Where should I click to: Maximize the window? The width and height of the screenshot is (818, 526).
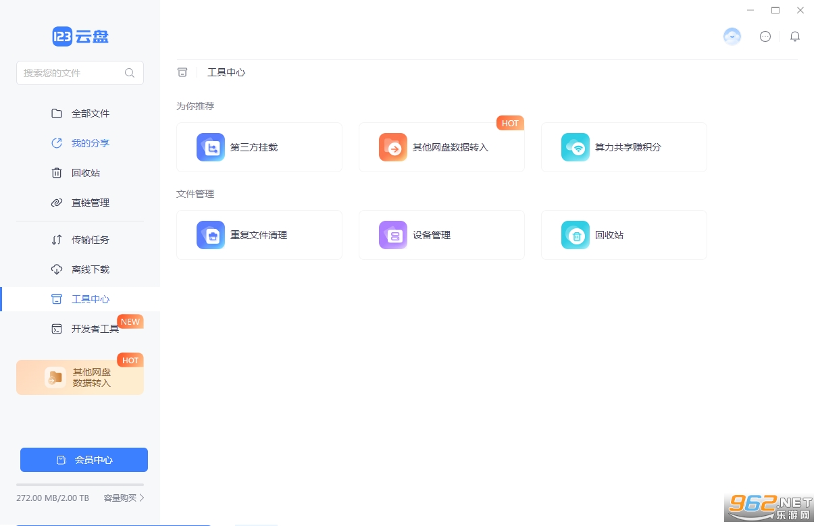775,10
